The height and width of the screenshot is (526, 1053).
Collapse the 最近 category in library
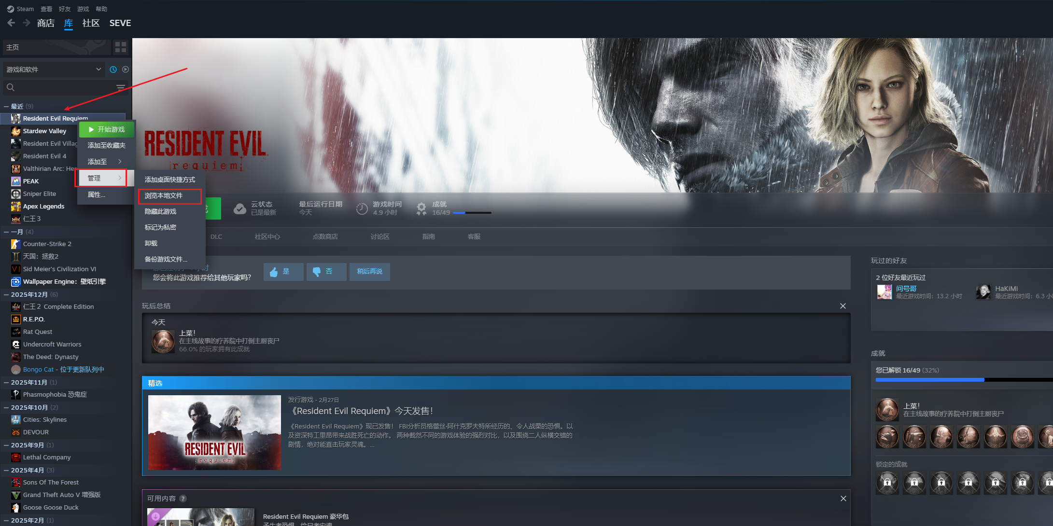[x=6, y=106]
